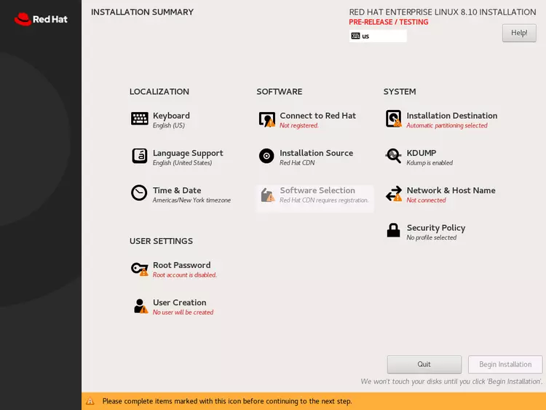This screenshot has width=546, height=410.
Task: Click the Keyboard layout icon
Action: click(139, 119)
